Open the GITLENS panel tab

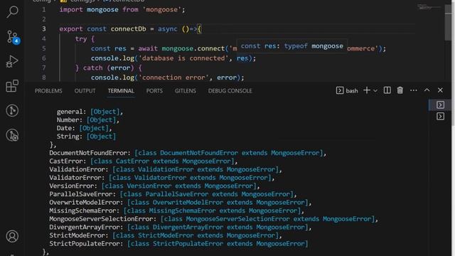coord(185,91)
